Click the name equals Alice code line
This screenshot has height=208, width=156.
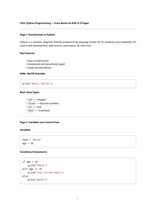click(32, 140)
